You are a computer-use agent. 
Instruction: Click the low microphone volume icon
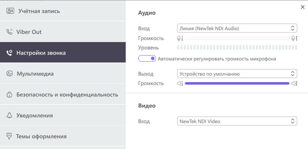click(x=180, y=38)
